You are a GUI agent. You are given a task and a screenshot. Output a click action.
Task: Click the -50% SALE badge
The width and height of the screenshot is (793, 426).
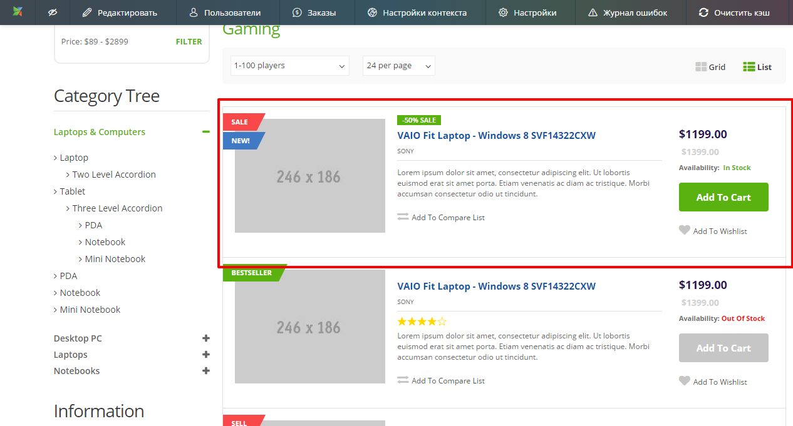(419, 120)
